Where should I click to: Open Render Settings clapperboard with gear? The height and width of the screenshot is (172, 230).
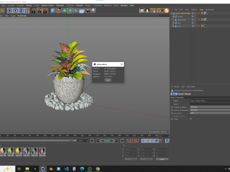tap(46, 11)
